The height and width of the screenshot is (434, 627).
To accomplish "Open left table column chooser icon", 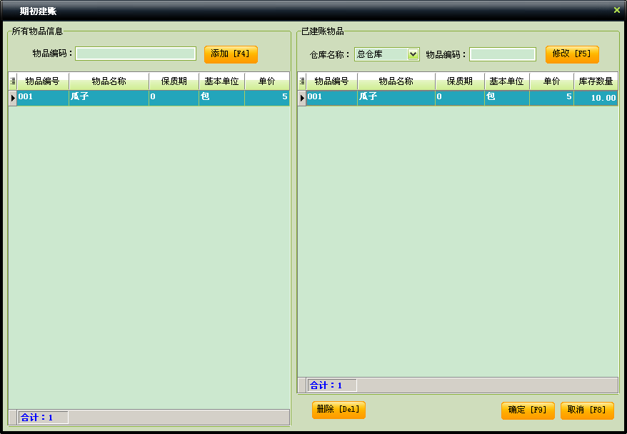I will (x=13, y=81).
